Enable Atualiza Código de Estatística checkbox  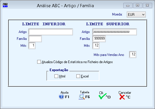[39, 62]
